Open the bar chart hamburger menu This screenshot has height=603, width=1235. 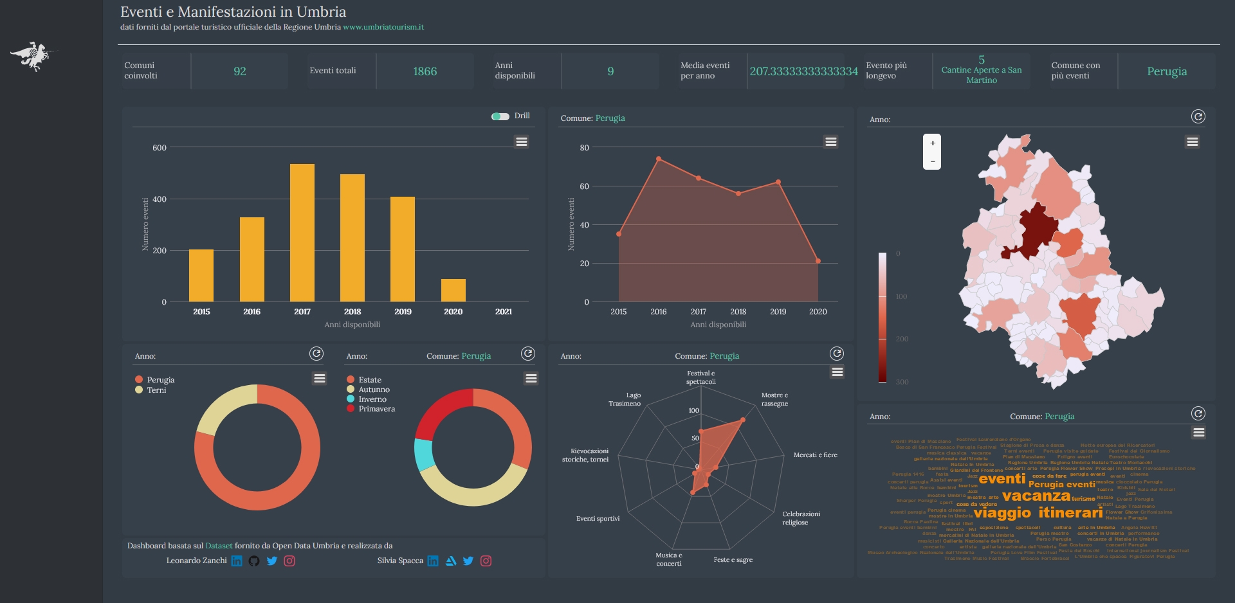coord(522,141)
